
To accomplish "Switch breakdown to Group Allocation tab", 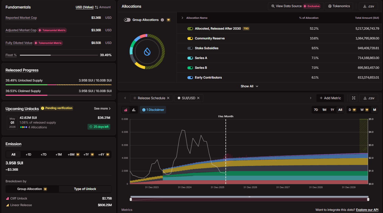I will pyautogui.click(x=32, y=189).
